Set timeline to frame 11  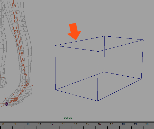pos(40,124)
